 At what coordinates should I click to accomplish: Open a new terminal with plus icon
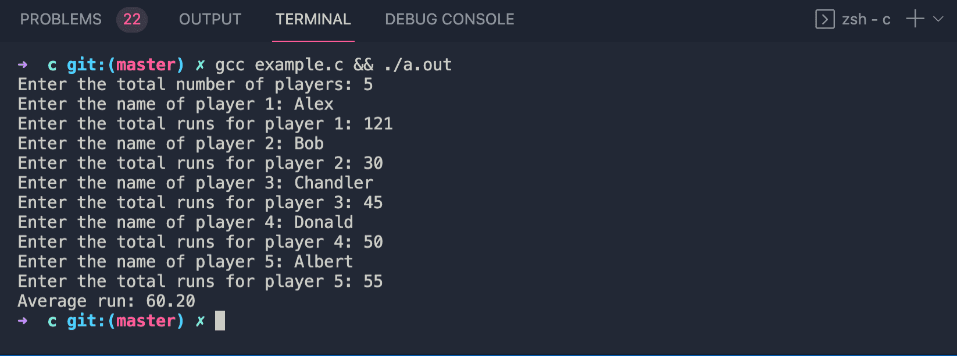point(915,19)
